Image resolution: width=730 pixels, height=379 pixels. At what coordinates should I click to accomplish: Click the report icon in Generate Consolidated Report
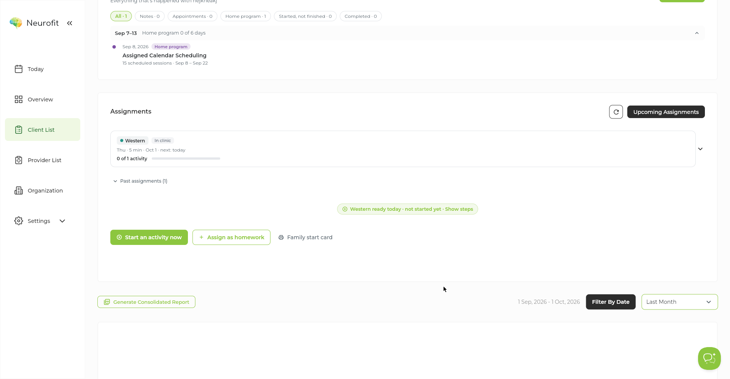(x=107, y=302)
